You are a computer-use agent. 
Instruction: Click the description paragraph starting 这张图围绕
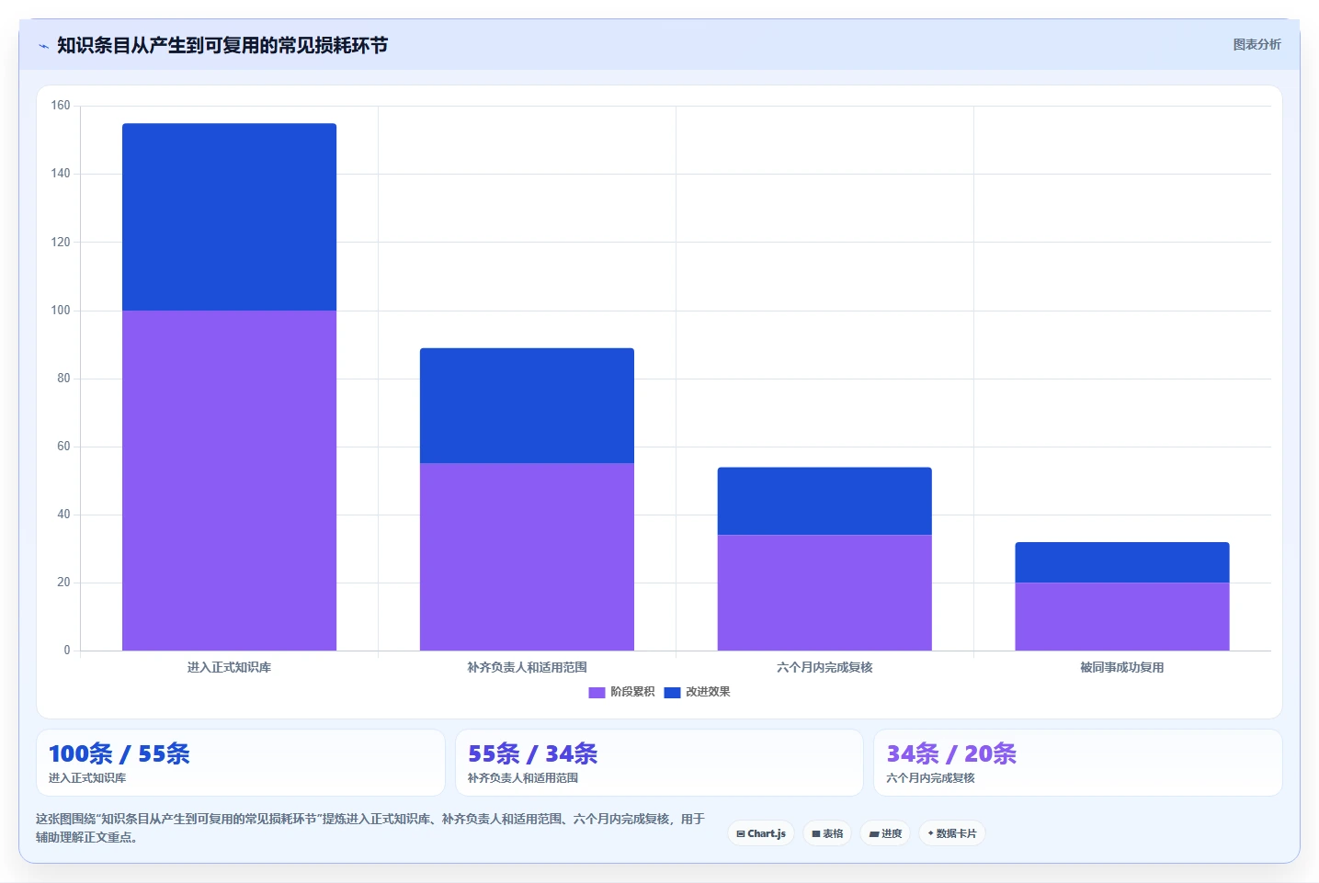(x=370, y=828)
